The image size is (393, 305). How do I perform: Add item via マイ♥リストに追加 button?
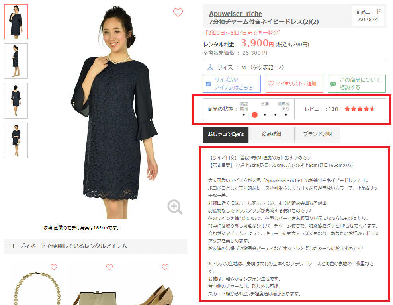click(294, 84)
